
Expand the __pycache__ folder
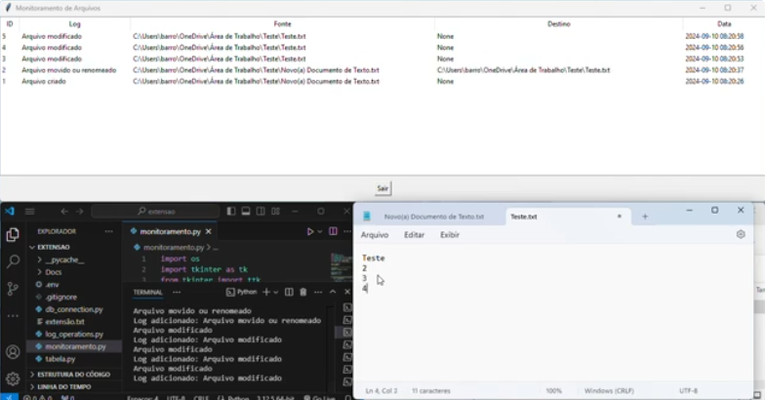64,260
